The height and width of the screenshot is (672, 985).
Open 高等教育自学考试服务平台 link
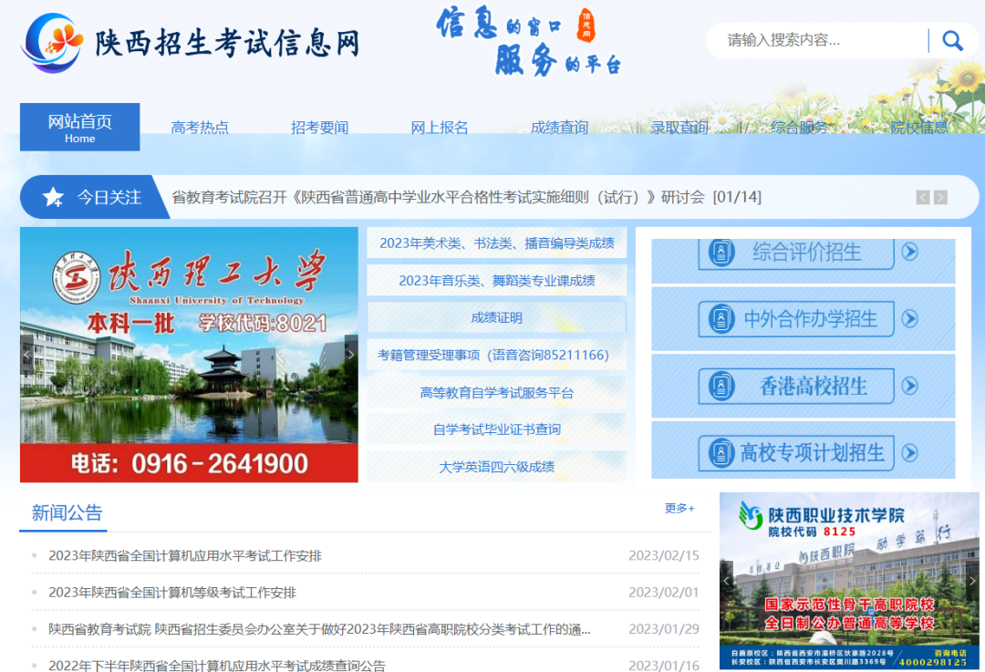pyautogui.click(x=497, y=392)
